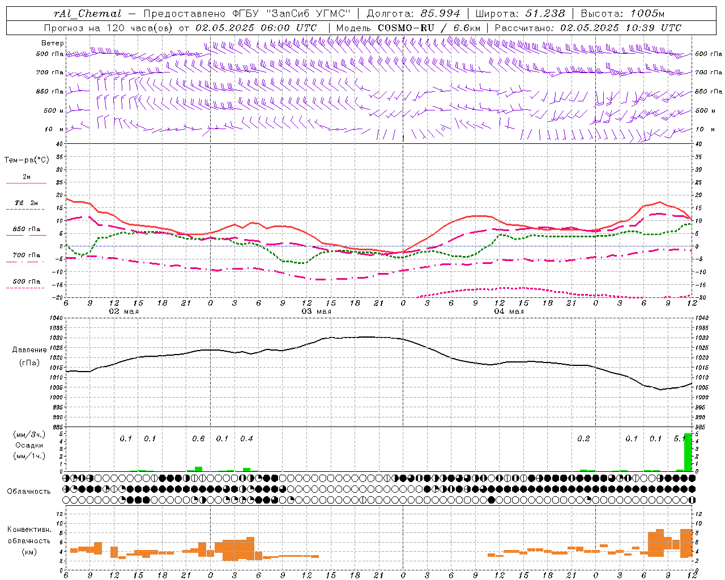Select the 700 гПа legend entry in temperature panel

27,255
